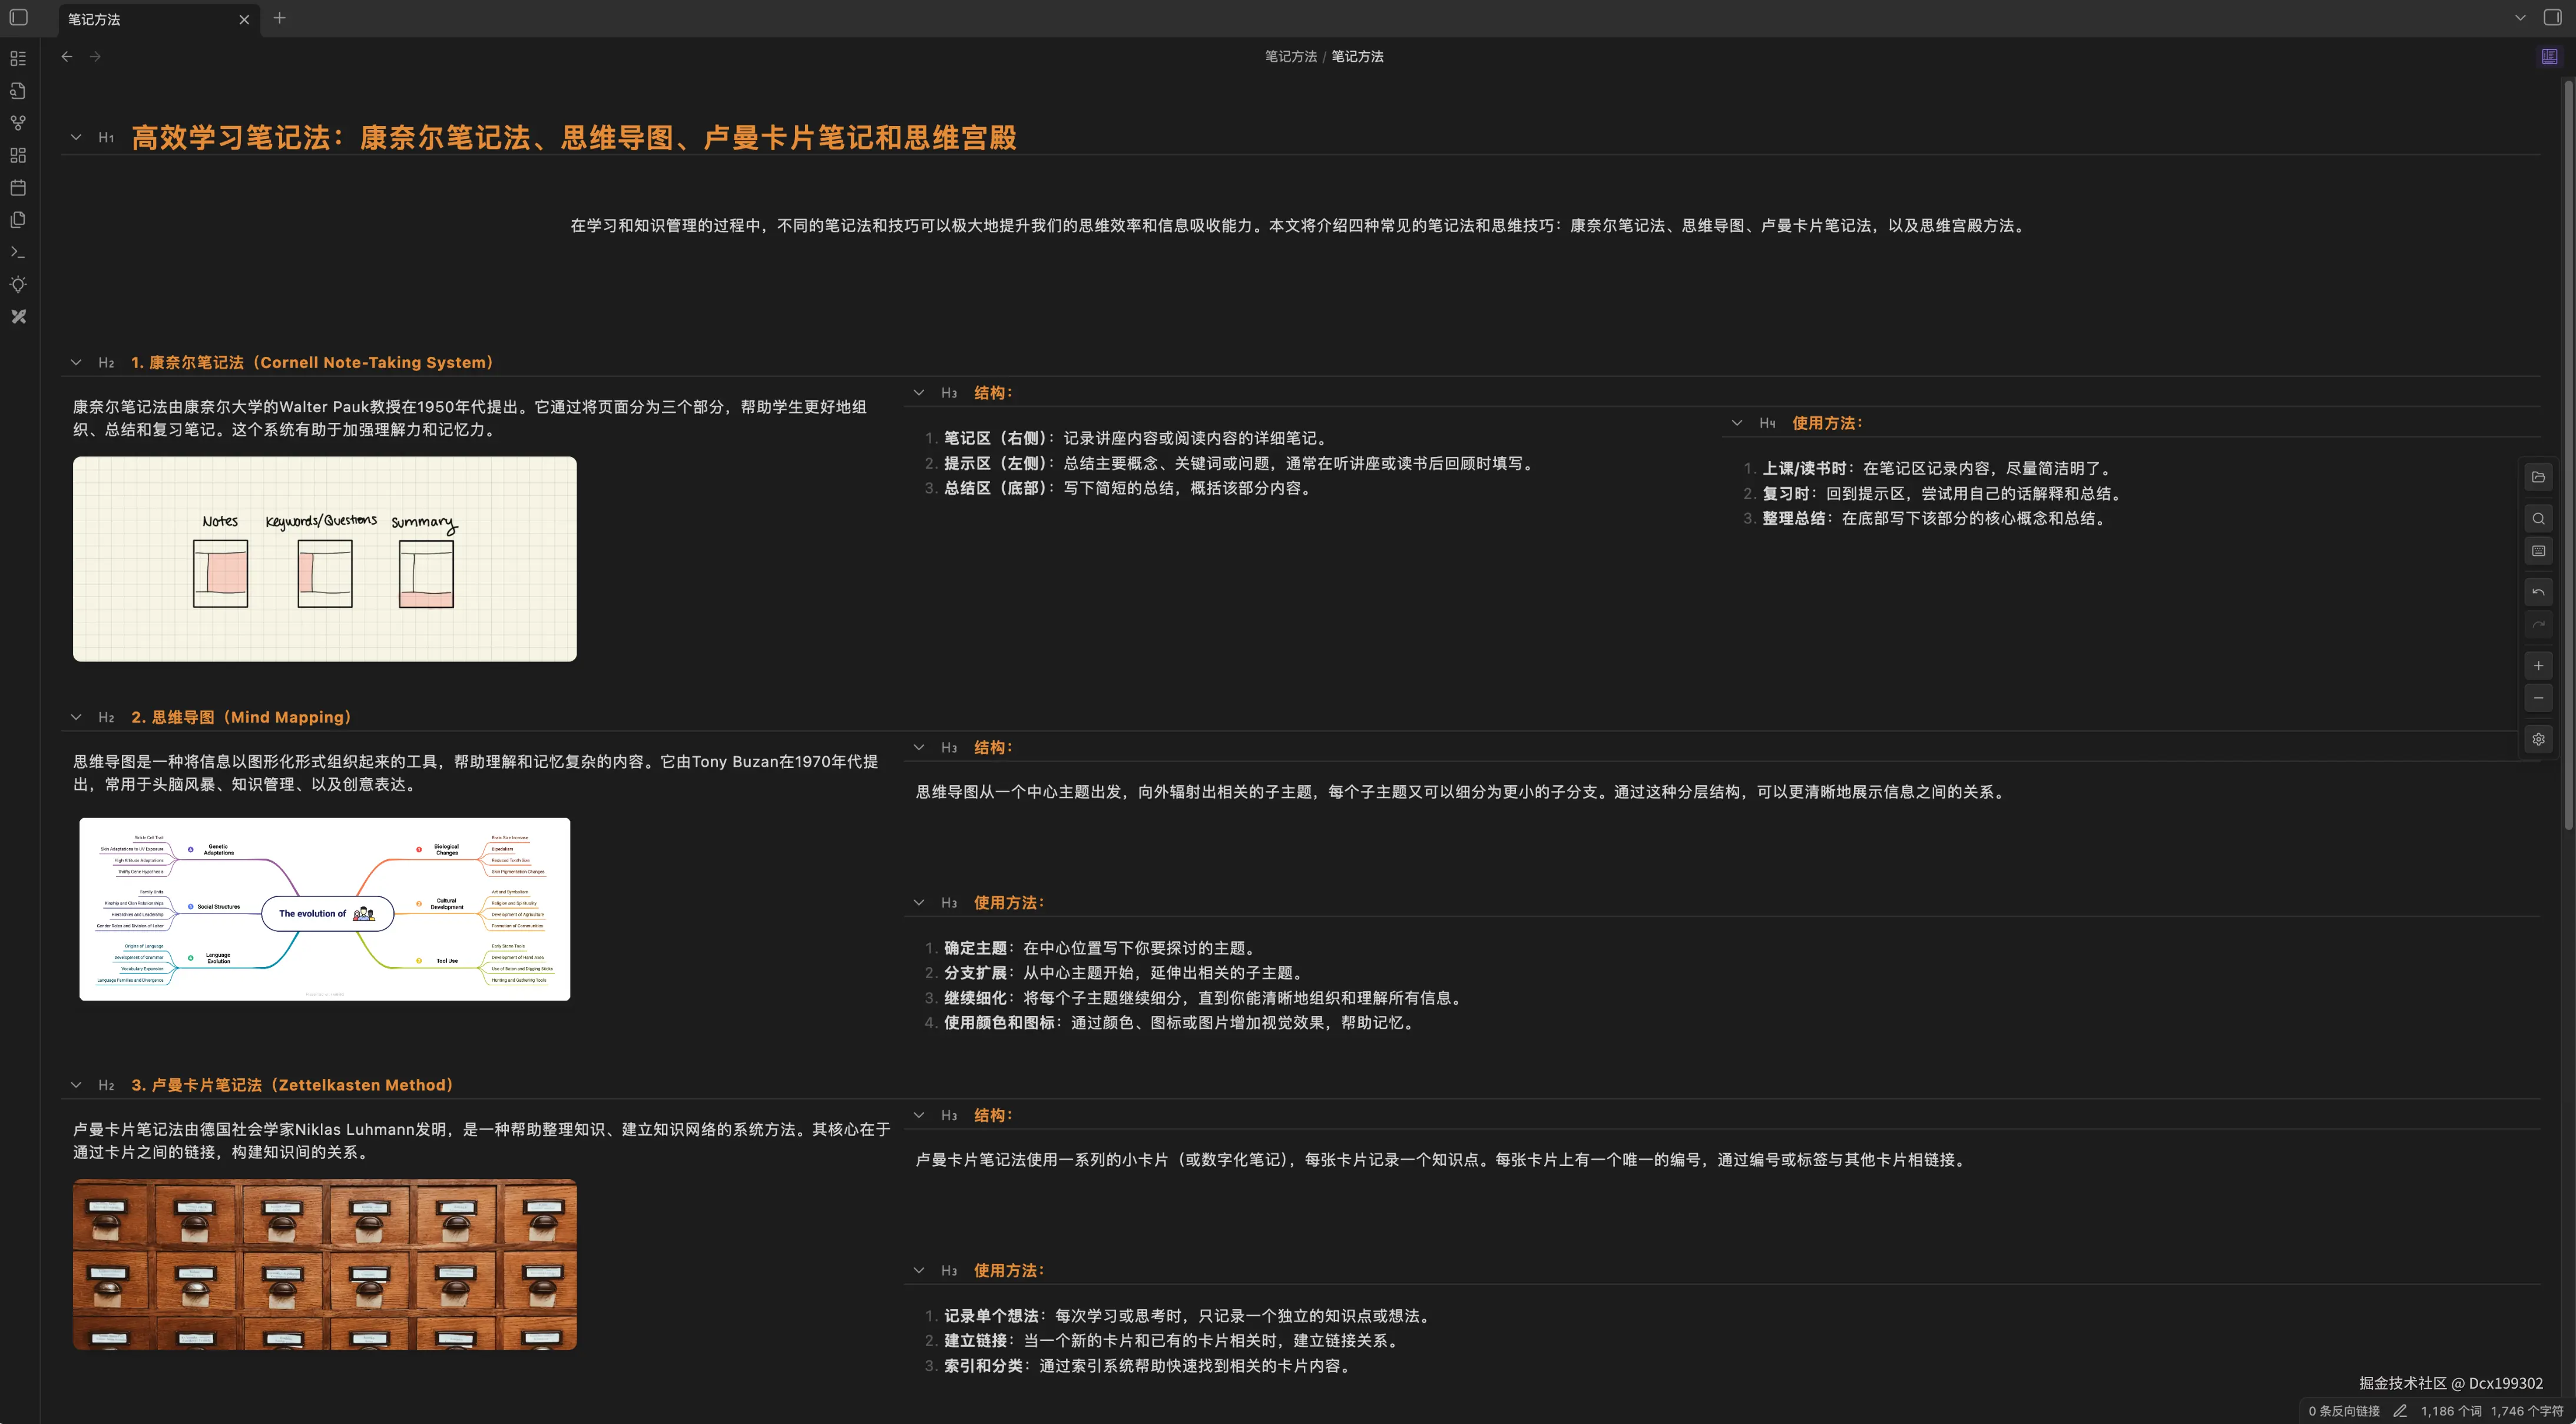Viewport: 2576px width, 1424px height.
Task: Click the Cornell notes diagram image
Action: tap(324, 559)
